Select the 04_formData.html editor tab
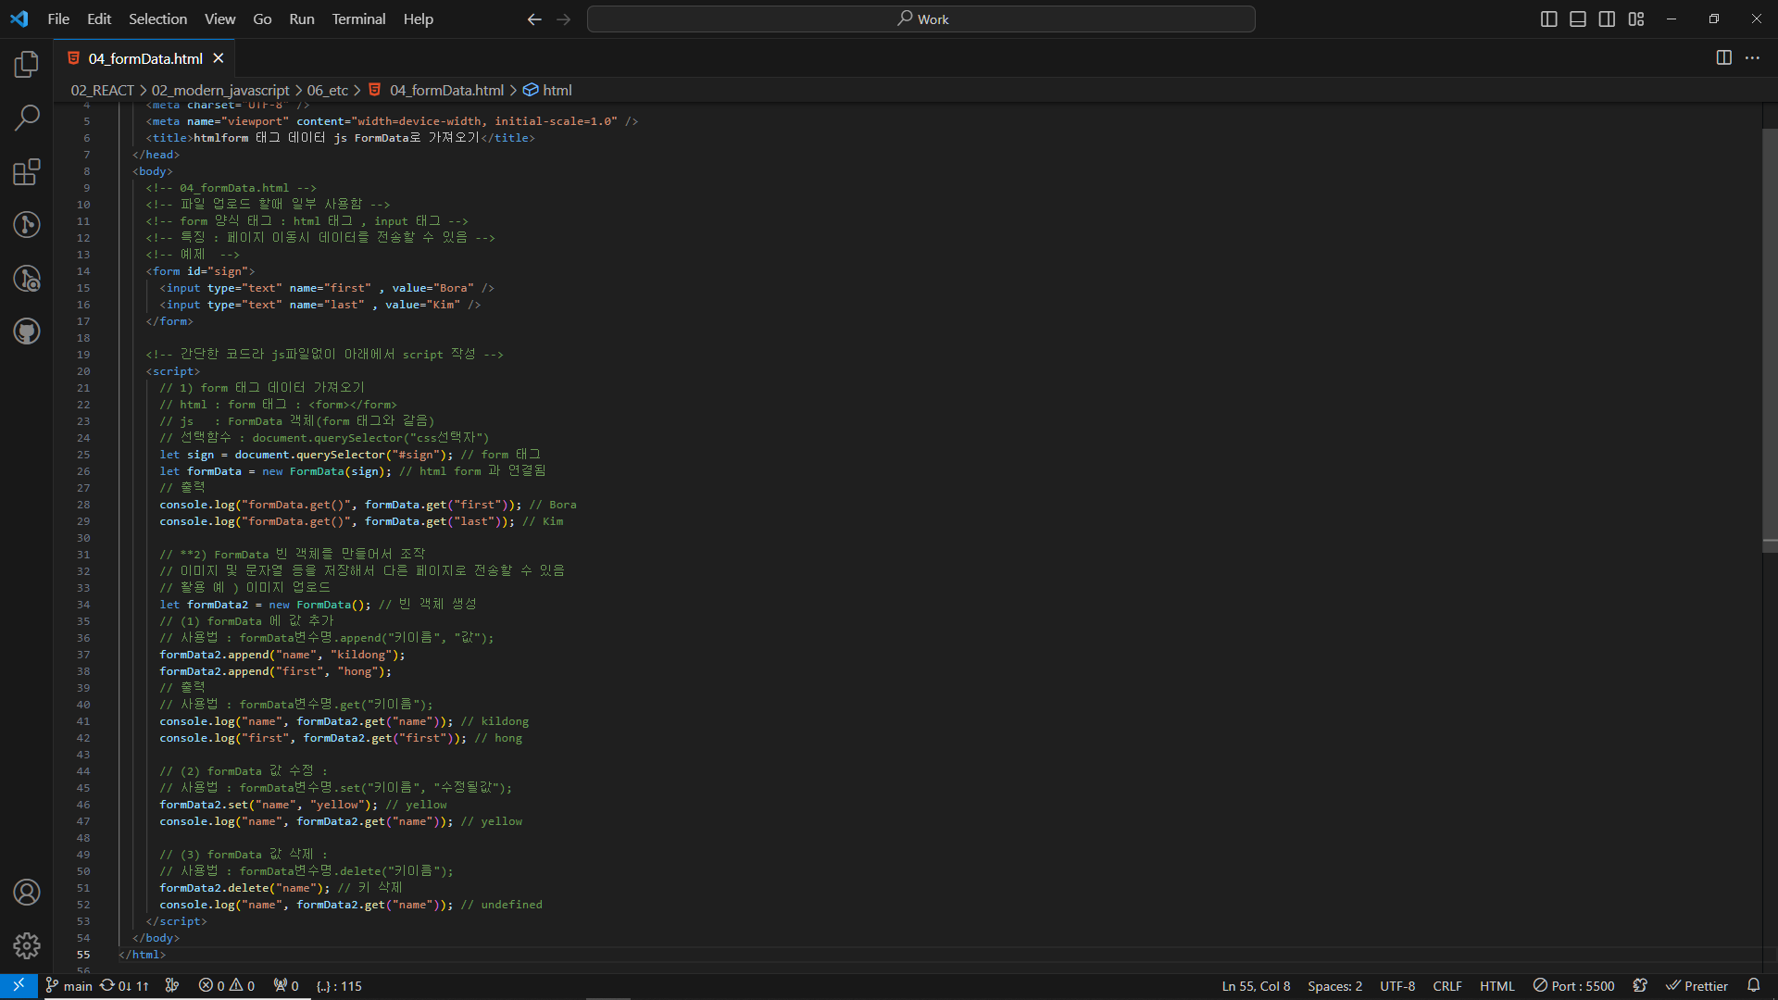1778x1000 pixels. coord(145,58)
